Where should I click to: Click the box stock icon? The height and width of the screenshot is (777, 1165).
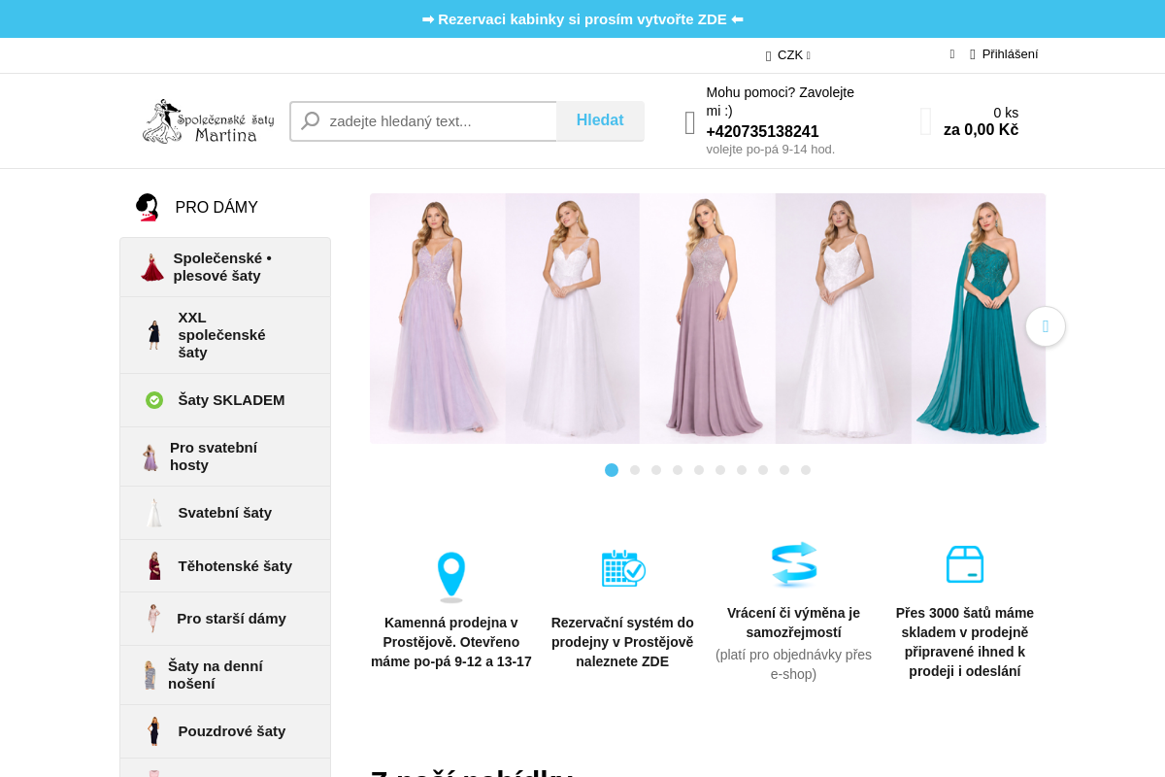click(964, 564)
